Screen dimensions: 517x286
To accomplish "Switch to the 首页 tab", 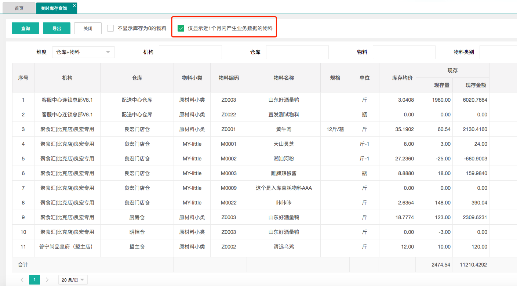I will (20, 8).
